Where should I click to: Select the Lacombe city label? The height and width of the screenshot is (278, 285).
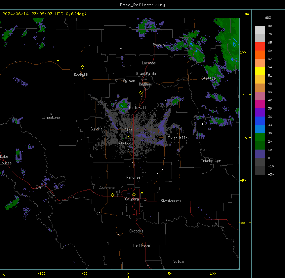click(x=149, y=63)
